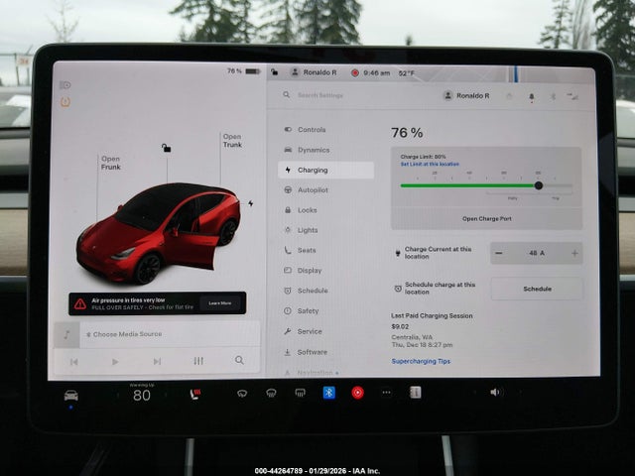
Task: Tap the red Sentry mode recording icon
Action: [355, 72]
